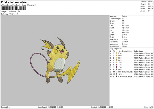Pick the gold swatch for code 1323
This screenshot has height=109, width=154.
[x=117, y=60]
